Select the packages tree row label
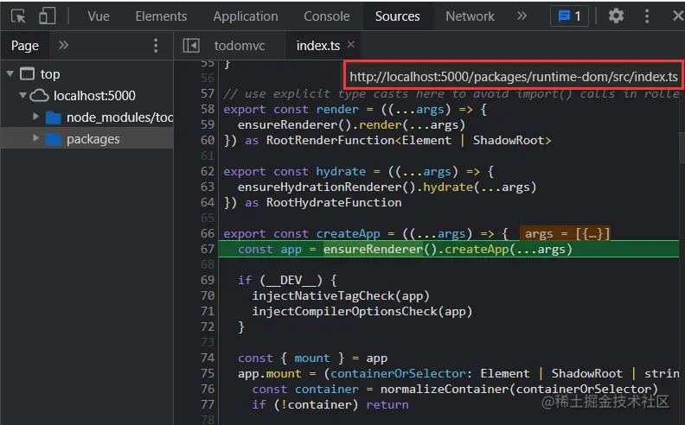Viewport: 685px width, 425px height. coord(93,139)
